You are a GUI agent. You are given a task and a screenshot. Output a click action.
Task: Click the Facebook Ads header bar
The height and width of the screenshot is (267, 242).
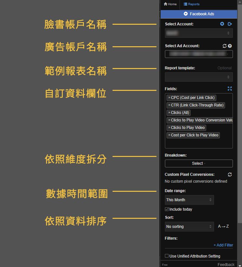[199, 14]
